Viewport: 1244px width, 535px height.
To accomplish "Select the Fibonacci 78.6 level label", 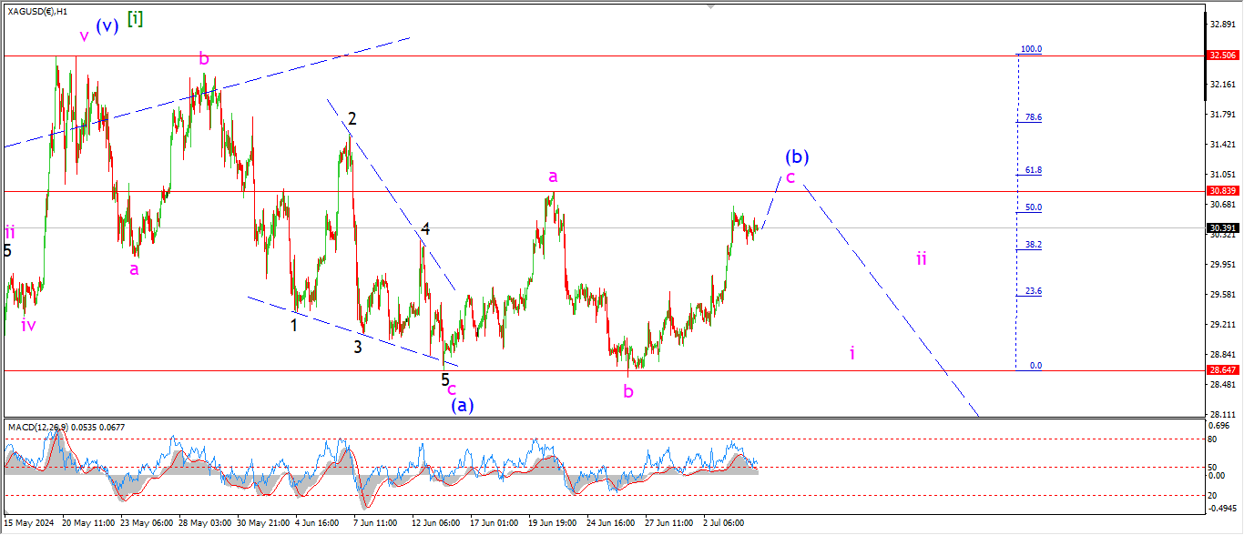I will pos(1034,117).
